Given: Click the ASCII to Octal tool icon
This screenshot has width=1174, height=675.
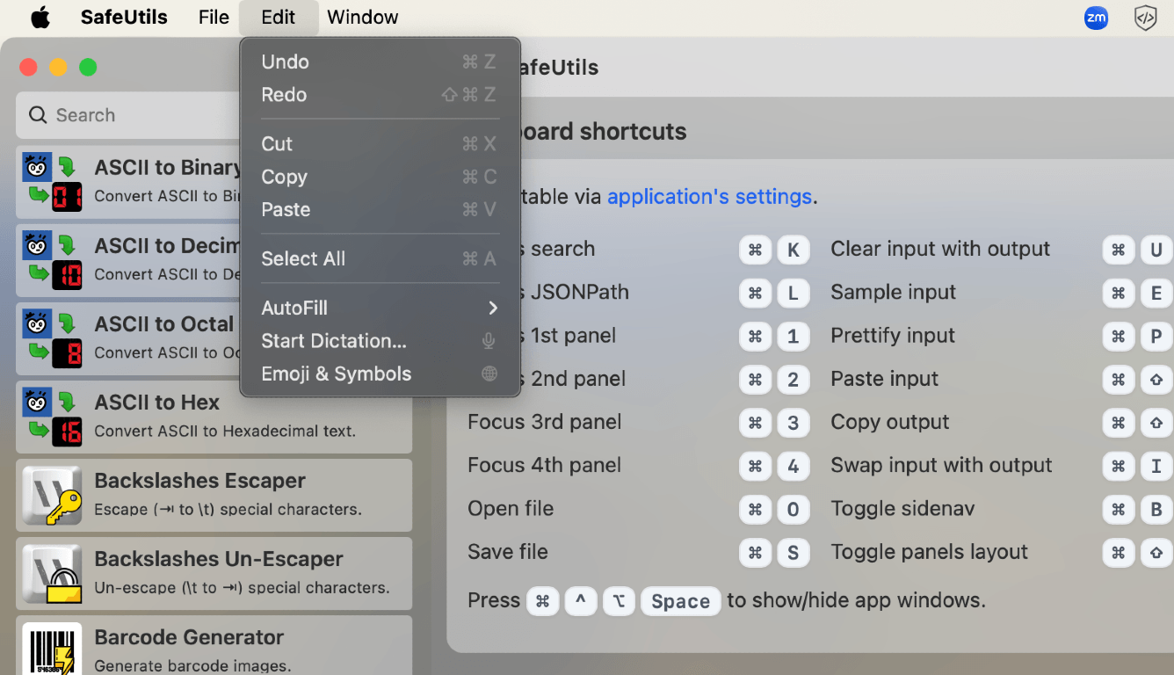Looking at the screenshot, I should [x=52, y=339].
